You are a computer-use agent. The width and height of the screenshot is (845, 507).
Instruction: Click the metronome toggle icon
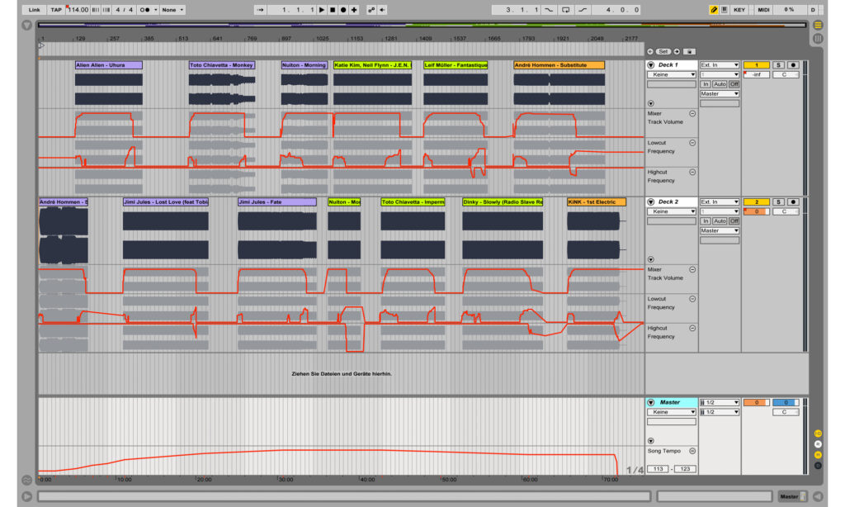coord(144,10)
